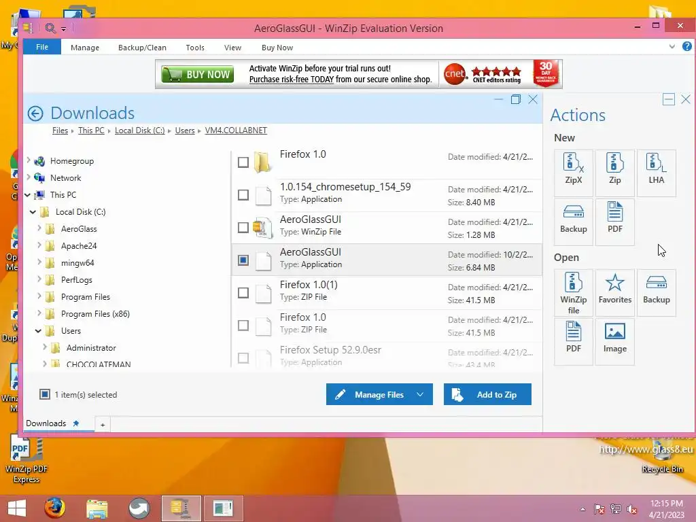Check the Firefox Setup 52.9.0esr checkbox
This screenshot has width=696, height=522.
click(x=243, y=358)
